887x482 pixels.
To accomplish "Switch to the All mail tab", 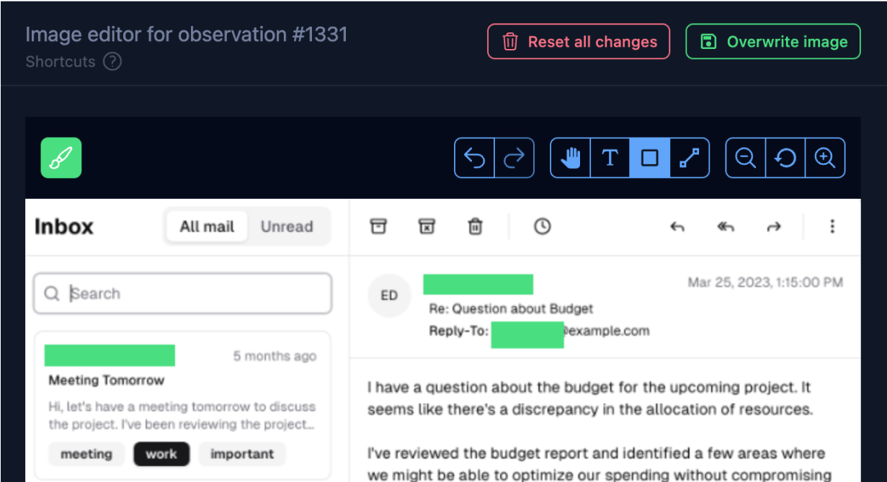I will click(x=207, y=227).
